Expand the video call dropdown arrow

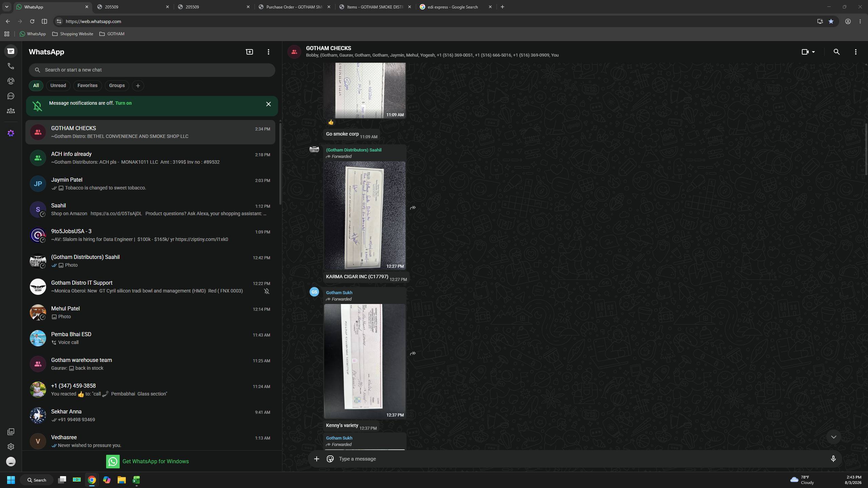[813, 52]
